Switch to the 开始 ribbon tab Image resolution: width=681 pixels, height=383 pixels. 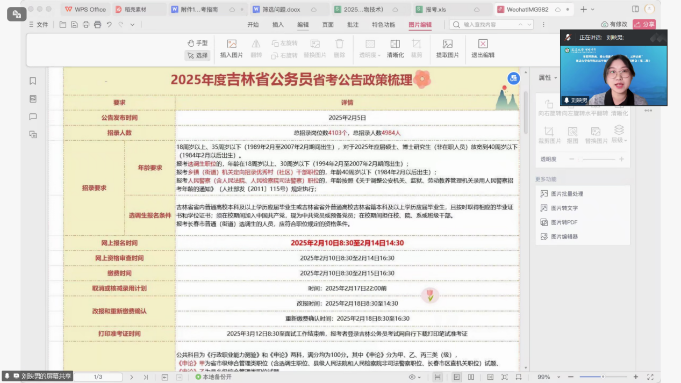[x=253, y=25]
